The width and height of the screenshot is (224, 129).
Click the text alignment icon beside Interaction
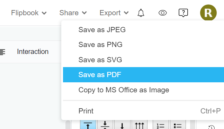[2, 52]
